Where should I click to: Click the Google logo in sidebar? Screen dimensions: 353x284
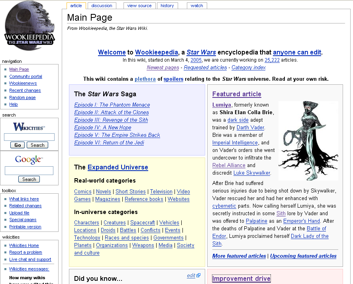[x=29, y=160]
